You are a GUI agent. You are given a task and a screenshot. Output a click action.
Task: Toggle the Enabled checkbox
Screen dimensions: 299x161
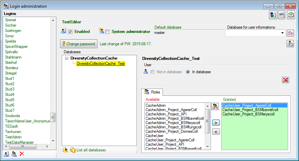point(70,32)
